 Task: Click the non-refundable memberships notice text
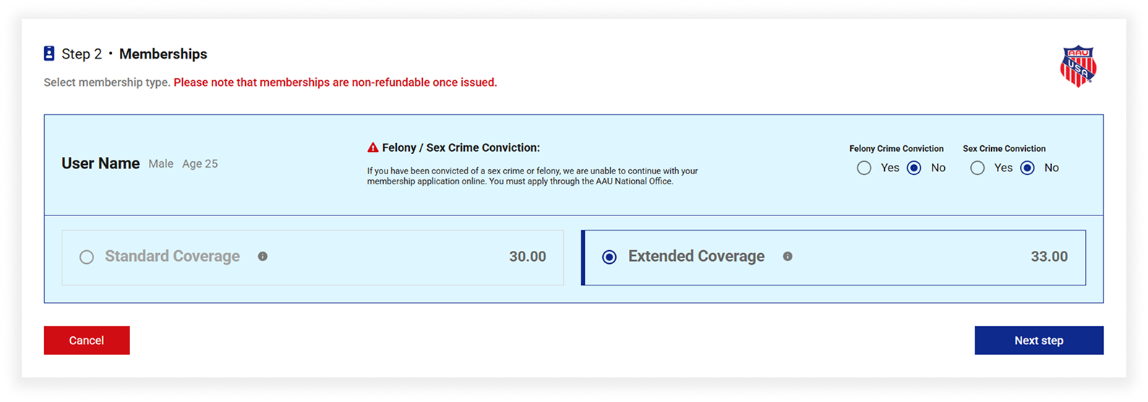pos(335,82)
